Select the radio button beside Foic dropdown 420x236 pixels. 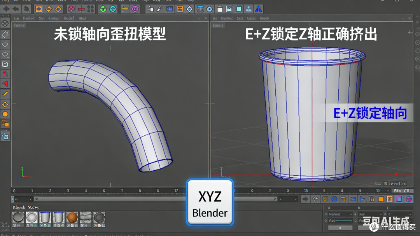pos(355,214)
